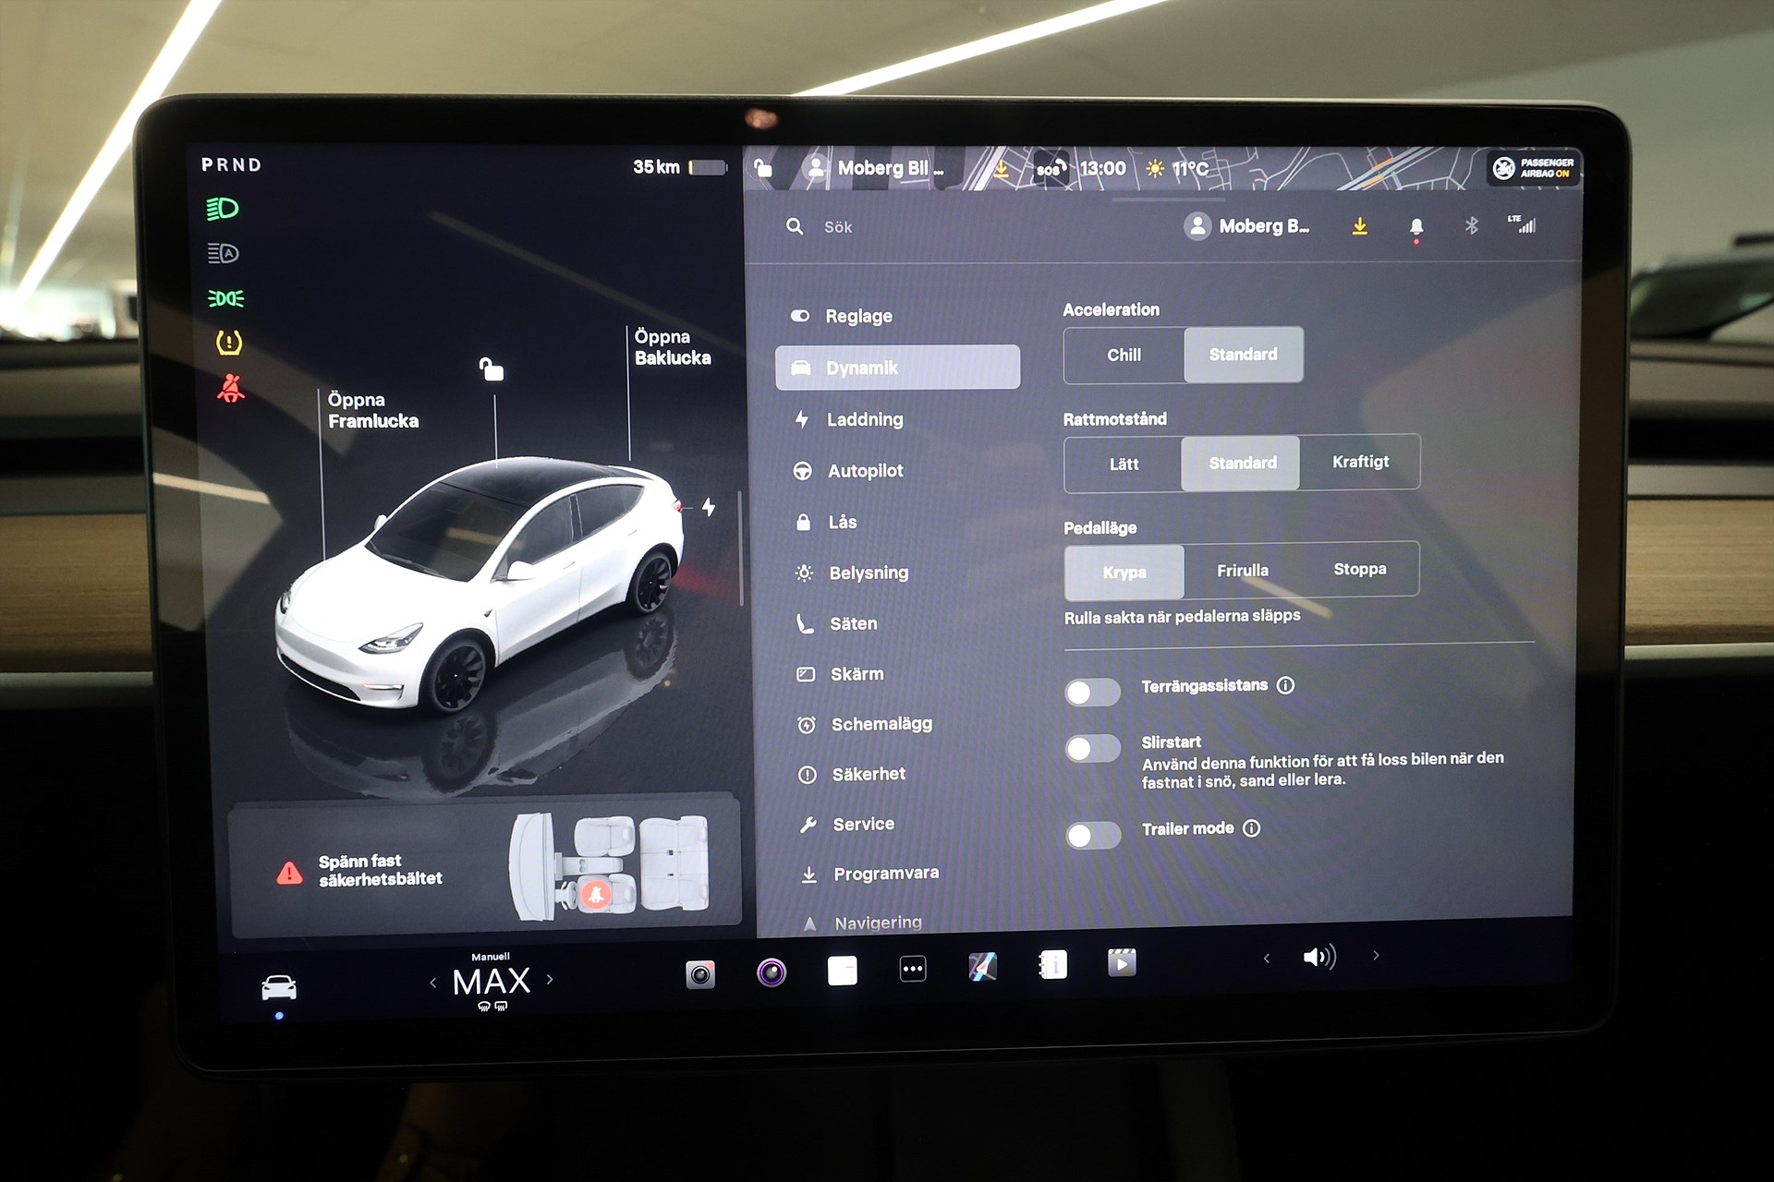This screenshot has height=1182, width=1774.
Task: Open notifications with the bell icon
Action: point(1416,225)
